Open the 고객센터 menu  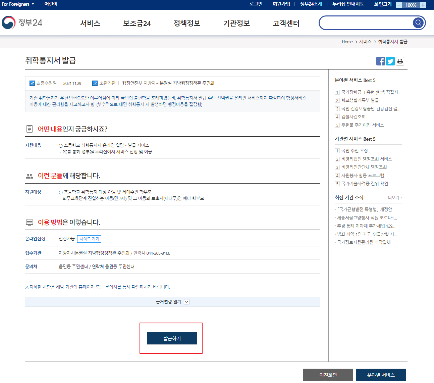tap(286, 23)
